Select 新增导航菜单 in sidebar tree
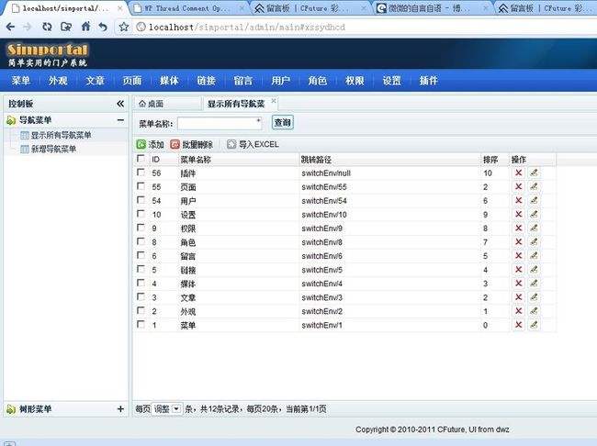The image size is (597, 446). [x=53, y=149]
